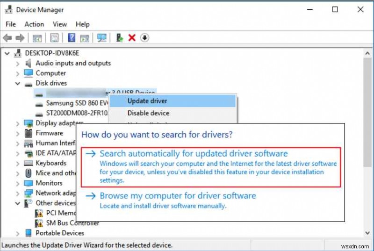Select Browse my computer for driver software
374x251 pixels.
(x=171, y=200)
